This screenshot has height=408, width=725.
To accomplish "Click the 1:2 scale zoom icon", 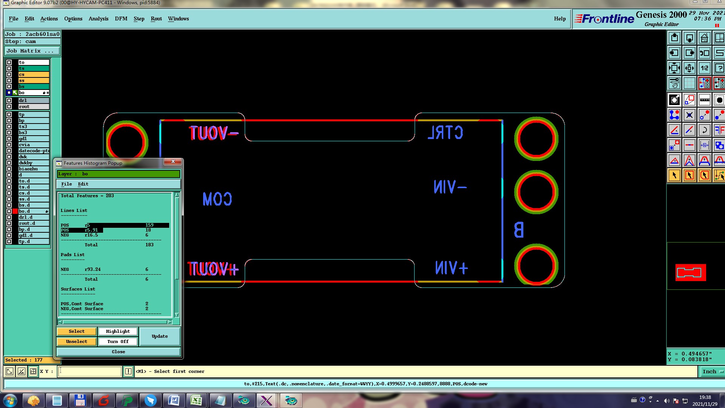I will [705, 68].
